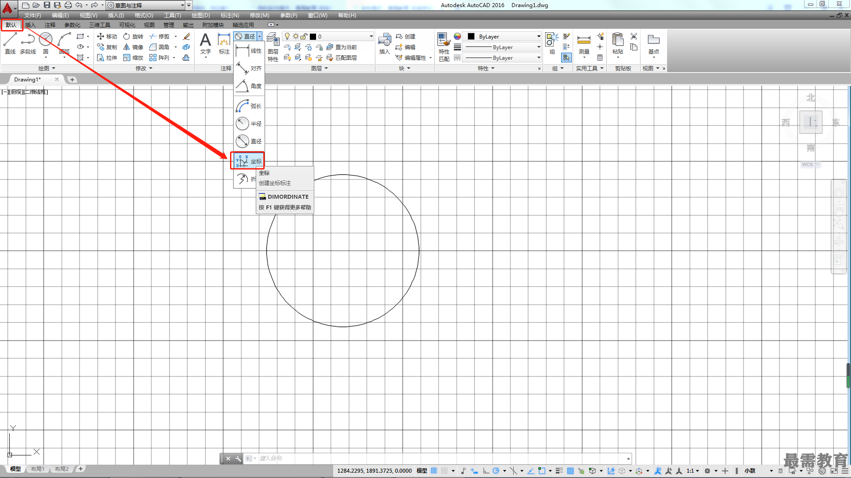Viewport: 851px width, 478px height.
Task: Choose the 复制 copy tool
Action: point(107,47)
